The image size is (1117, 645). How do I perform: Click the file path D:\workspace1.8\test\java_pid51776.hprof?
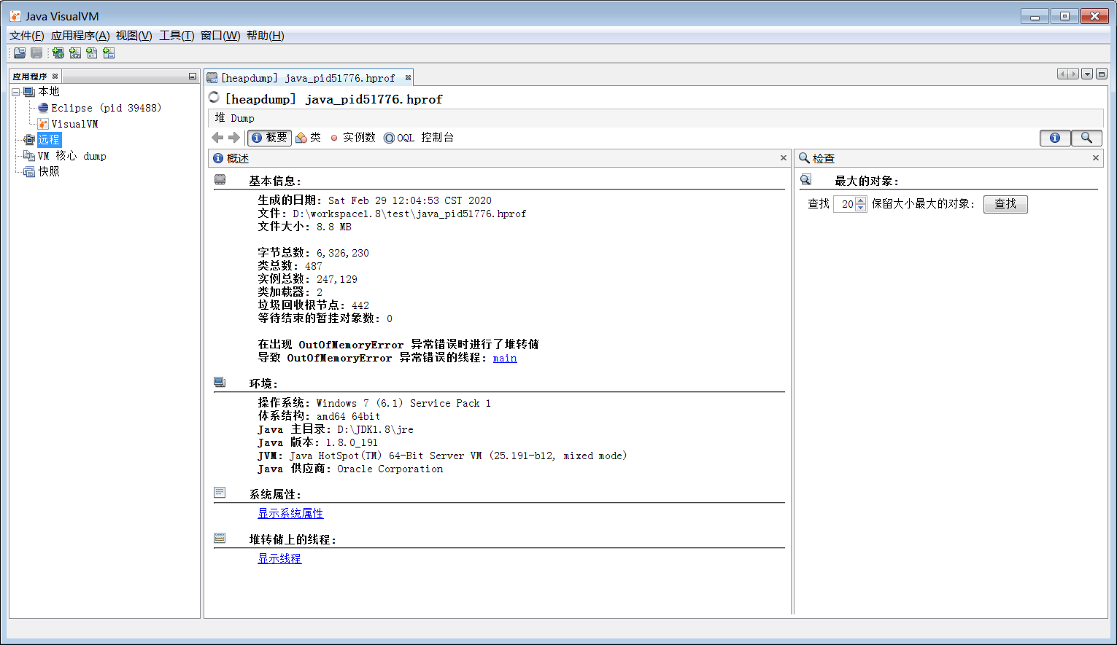(409, 214)
